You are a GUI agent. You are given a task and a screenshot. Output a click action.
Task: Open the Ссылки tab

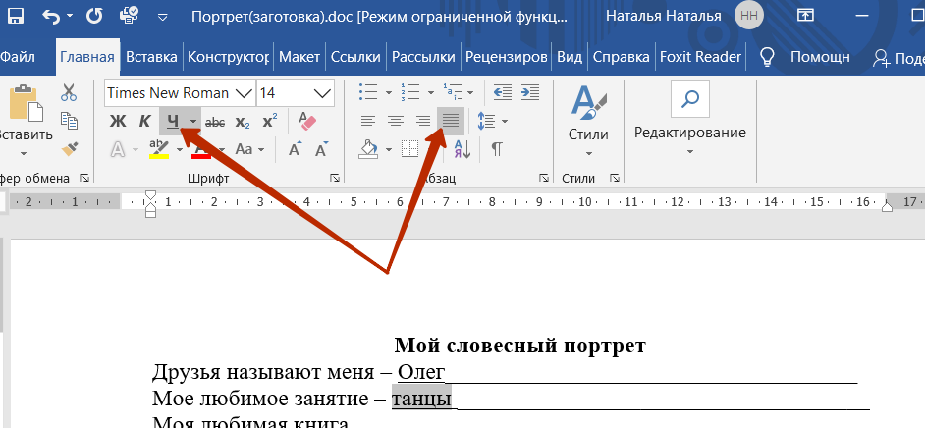click(x=355, y=57)
